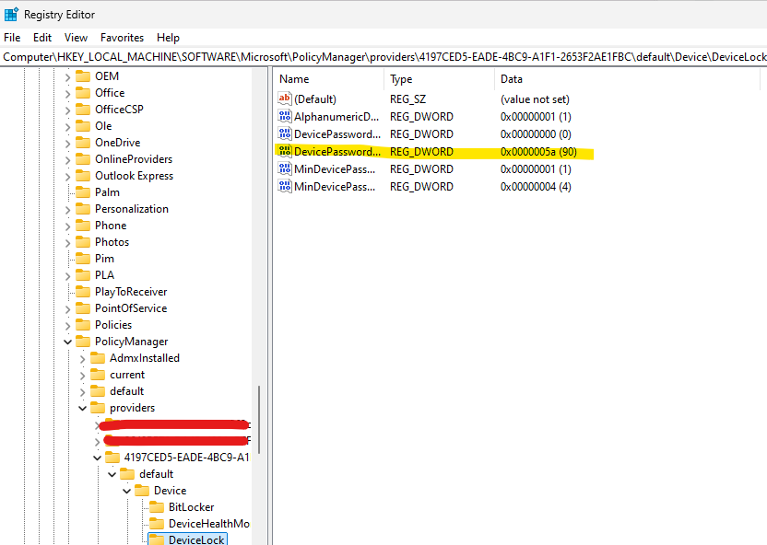The width and height of the screenshot is (767, 545).
Task: Select the (value not set) data cell
Action: click(535, 99)
